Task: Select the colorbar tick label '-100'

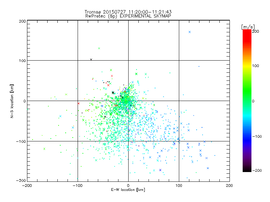Action: point(257,136)
